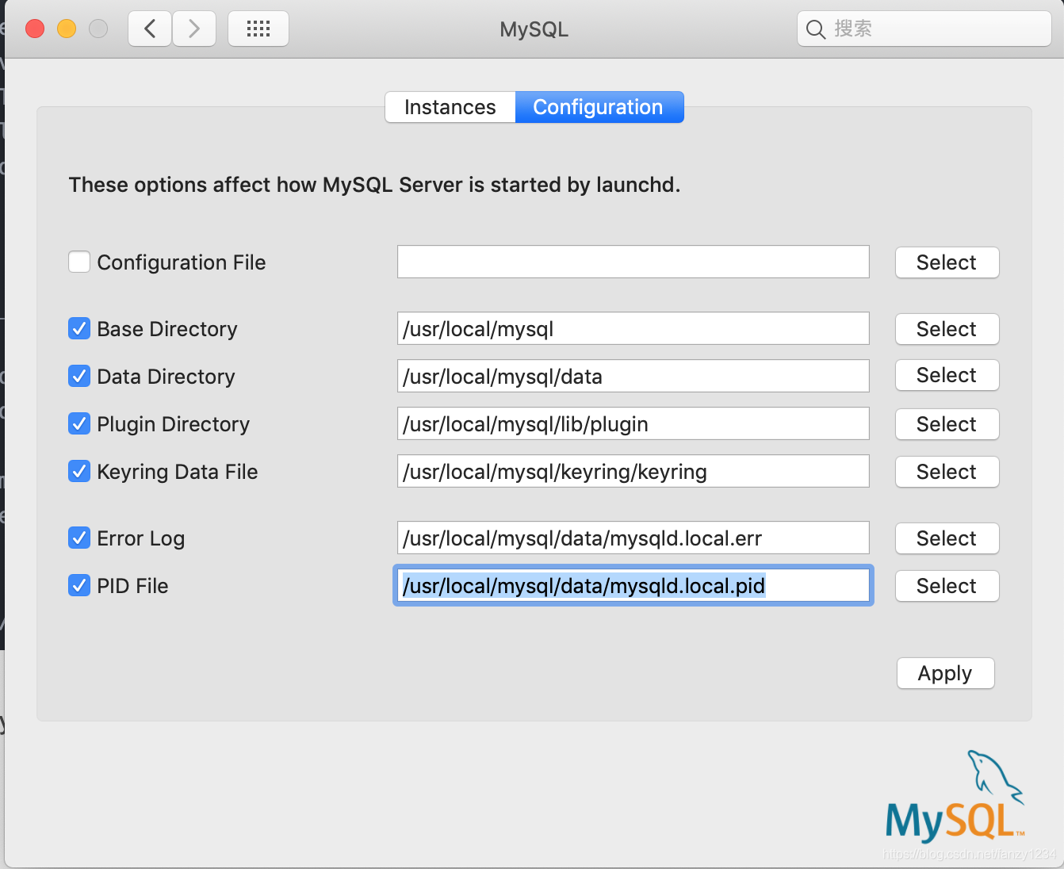
Task: Switch to the Instances tab
Action: (x=449, y=107)
